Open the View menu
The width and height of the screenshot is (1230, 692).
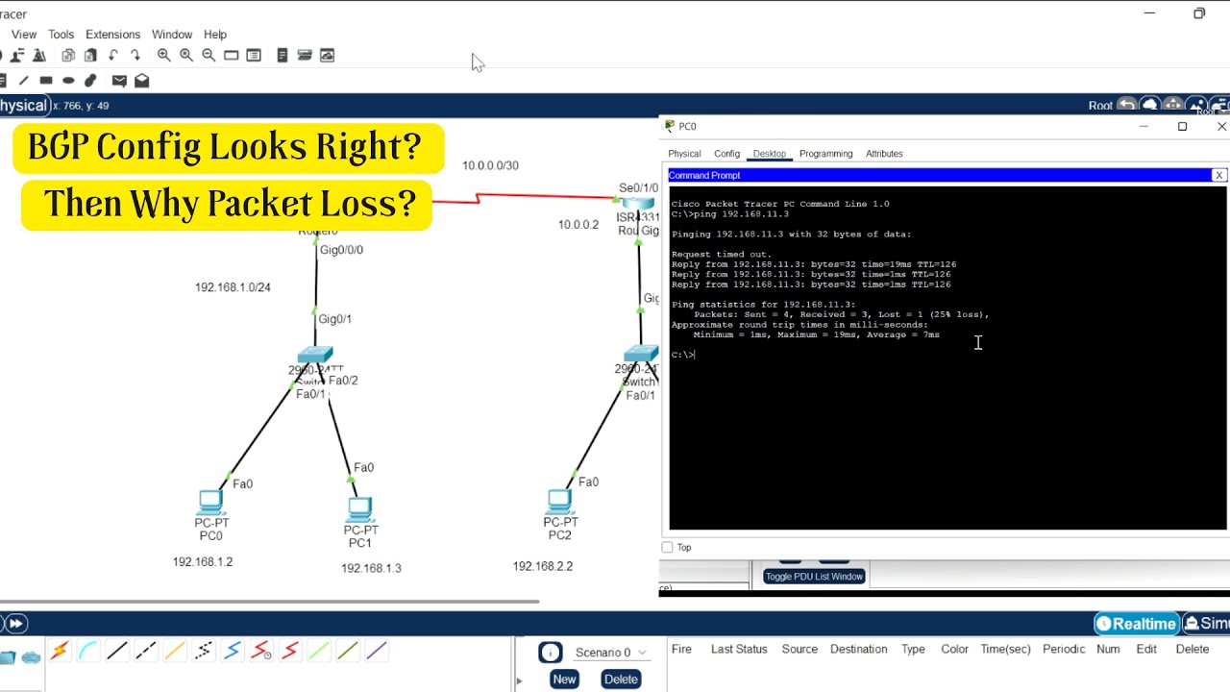pos(24,34)
